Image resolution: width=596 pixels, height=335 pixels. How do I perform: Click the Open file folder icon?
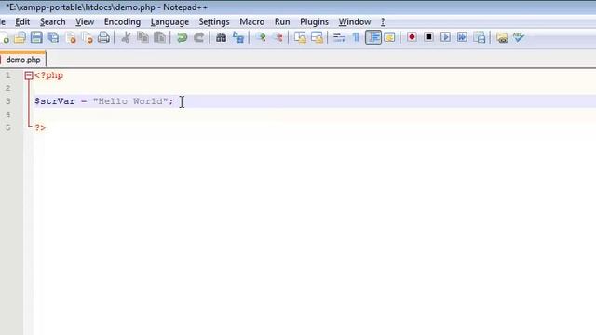click(x=20, y=37)
